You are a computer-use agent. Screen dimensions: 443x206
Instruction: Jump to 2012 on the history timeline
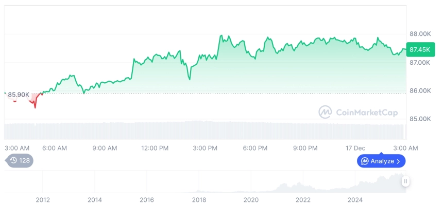[x=43, y=199]
